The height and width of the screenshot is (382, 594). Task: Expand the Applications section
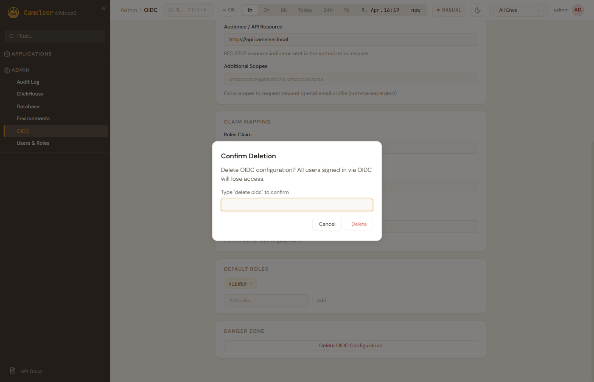tap(31, 54)
